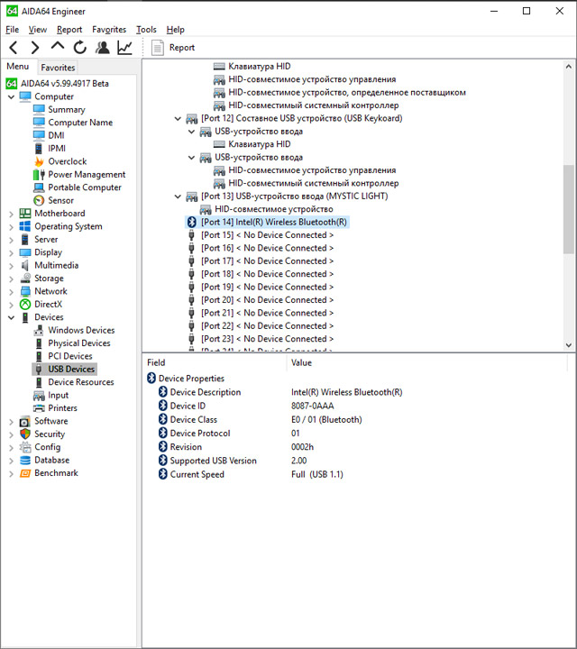Select the Network icon

tap(25, 291)
